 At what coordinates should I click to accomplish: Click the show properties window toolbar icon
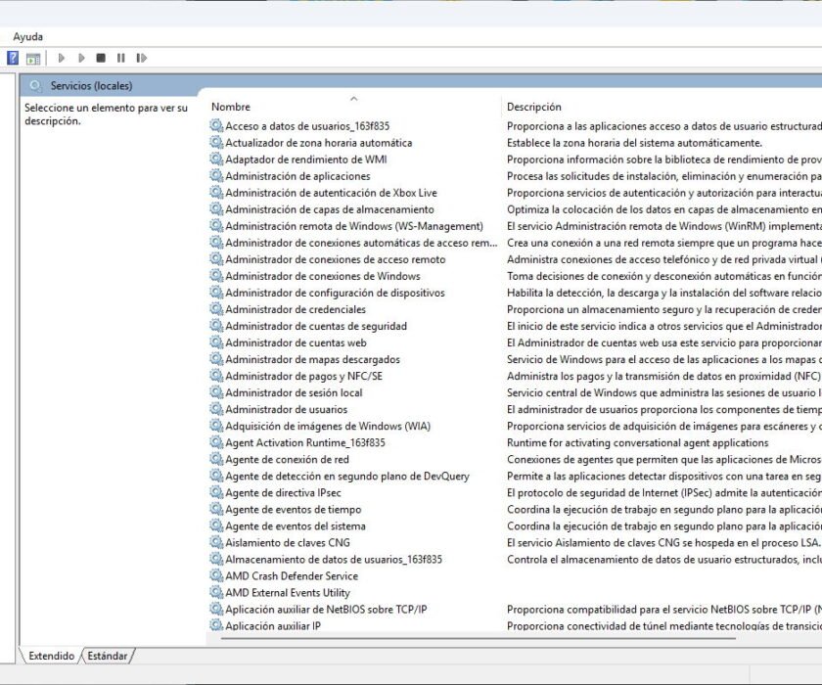click(32, 57)
